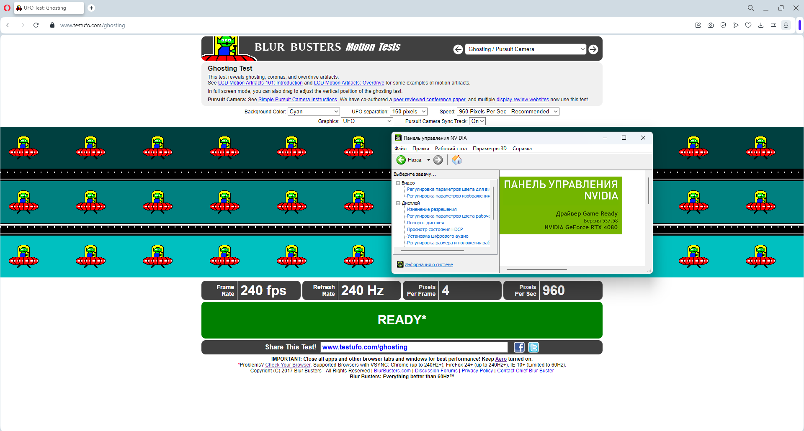
Task: Select Поворот дисплея in the task tree
Action: [425, 223]
